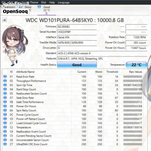Click the Power On Count 383 field
Screen dimensions: 151x151
137,43
